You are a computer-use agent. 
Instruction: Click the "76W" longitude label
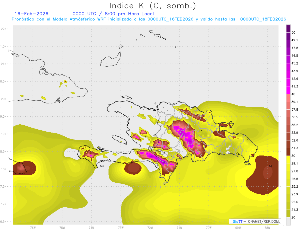(33, 228)
